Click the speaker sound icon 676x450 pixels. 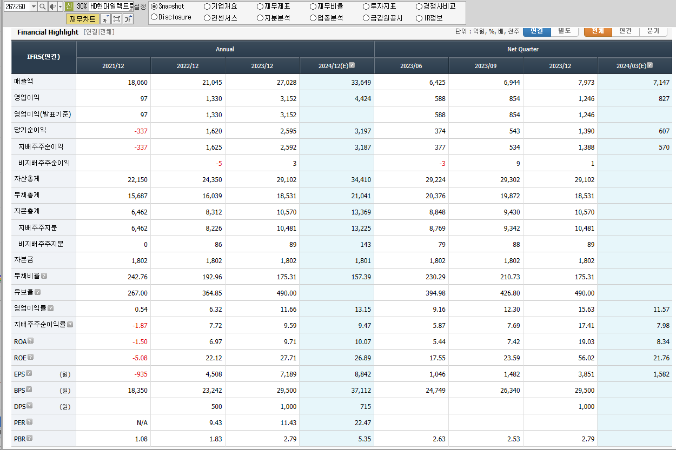(x=52, y=6)
